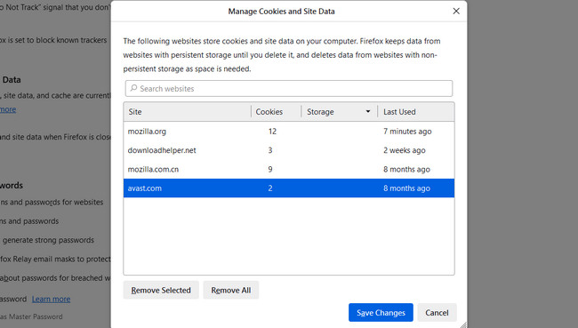Click the cookie count 12 for mozilla.org
Image resolution: width=578 pixels, height=328 pixels.
point(272,132)
